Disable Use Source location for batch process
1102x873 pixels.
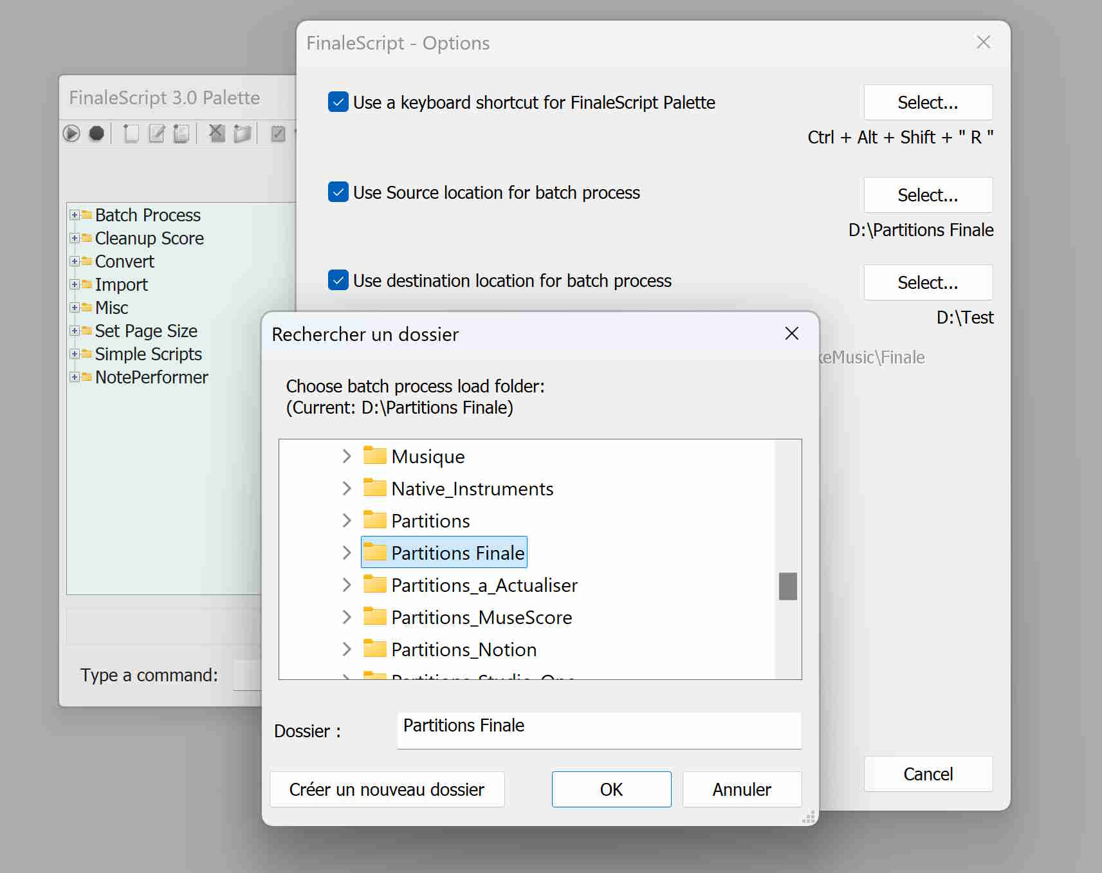pos(338,192)
